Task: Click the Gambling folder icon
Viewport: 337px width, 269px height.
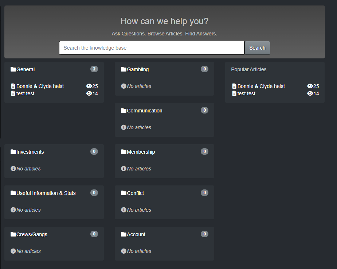Action: (124, 69)
